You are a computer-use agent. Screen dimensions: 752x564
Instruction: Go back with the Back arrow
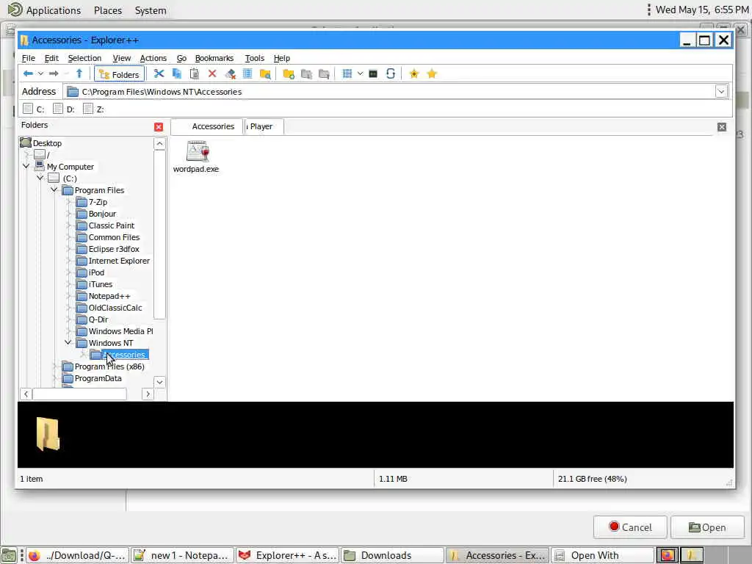(28, 74)
